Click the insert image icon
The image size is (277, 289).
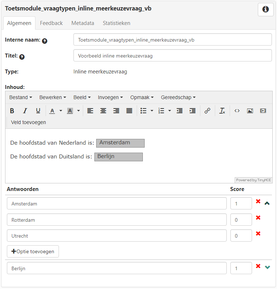coord(250,111)
